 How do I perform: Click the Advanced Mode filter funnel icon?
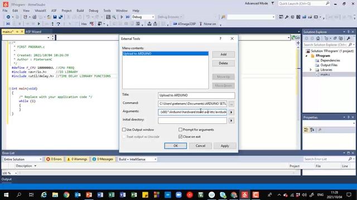pos(273,3)
